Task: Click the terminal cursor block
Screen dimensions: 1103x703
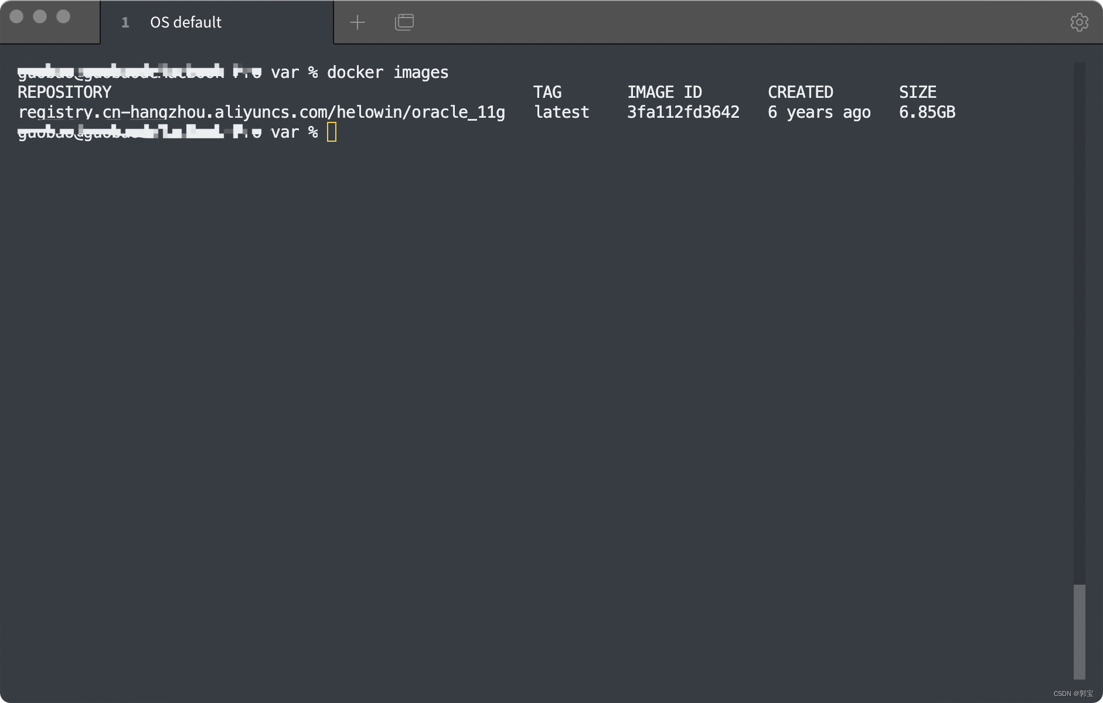Action: pyautogui.click(x=331, y=132)
